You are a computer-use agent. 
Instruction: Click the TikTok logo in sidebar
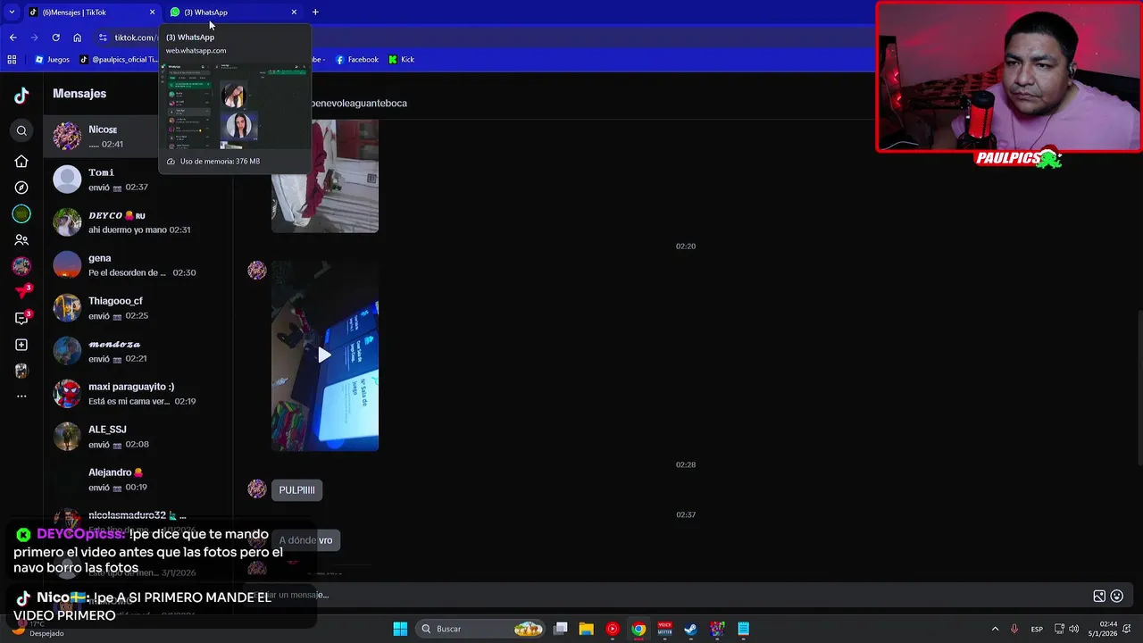pyautogui.click(x=21, y=96)
